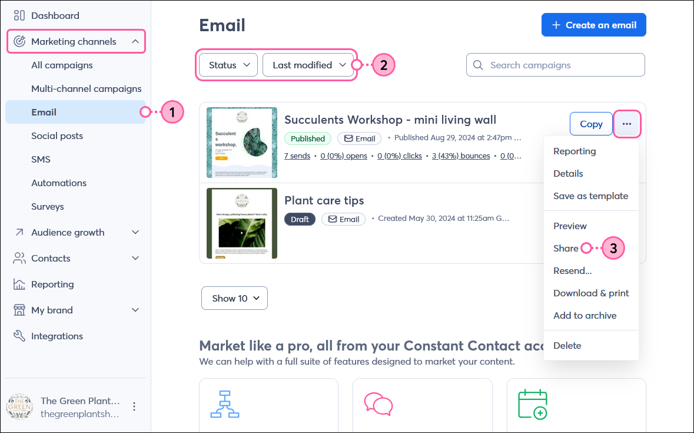The image size is (694, 433).
Task: Select All campaigns in sidebar
Action: 62,65
